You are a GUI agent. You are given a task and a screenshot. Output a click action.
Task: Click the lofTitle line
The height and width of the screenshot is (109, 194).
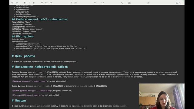pyautogui.click(x=27, y=29)
